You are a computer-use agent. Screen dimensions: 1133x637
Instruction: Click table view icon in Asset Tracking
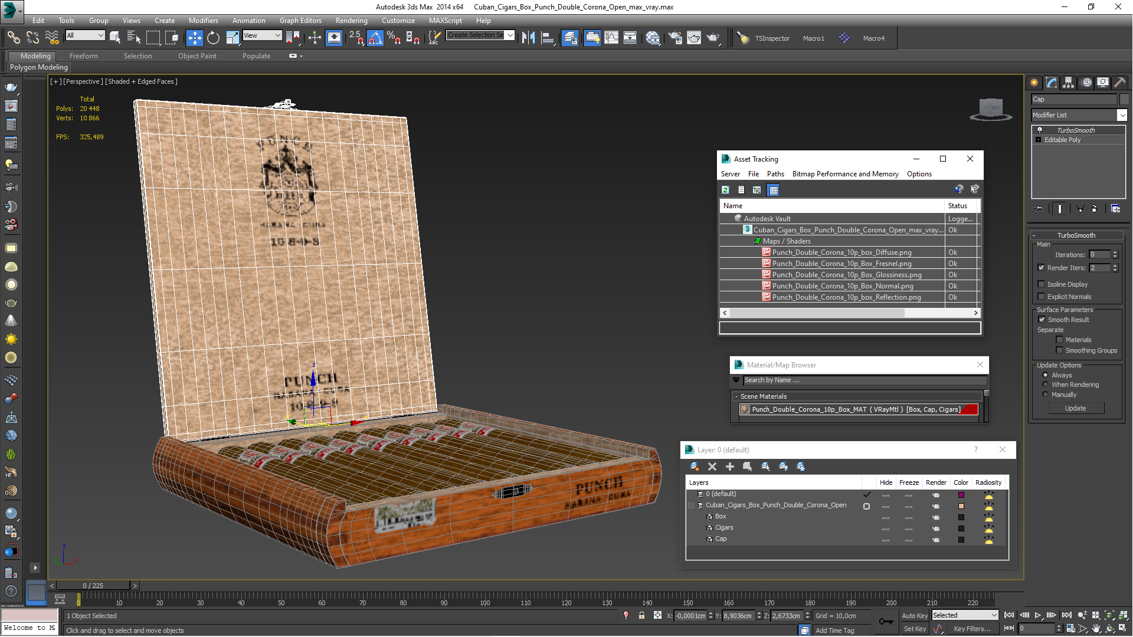[773, 190]
